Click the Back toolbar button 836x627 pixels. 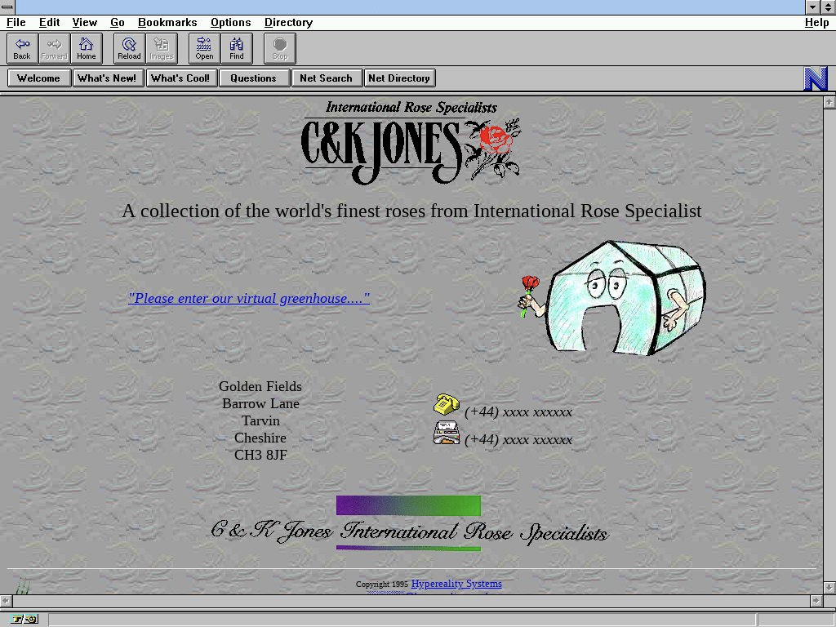(x=22, y=48)
